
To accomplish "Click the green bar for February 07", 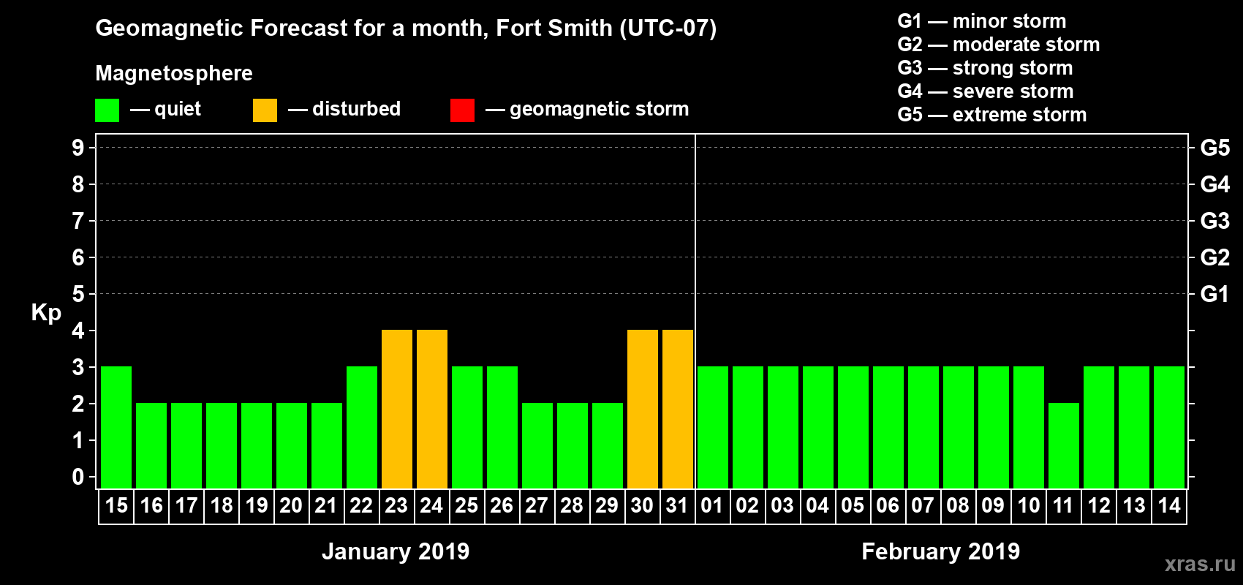I will [x=923, y=427].
